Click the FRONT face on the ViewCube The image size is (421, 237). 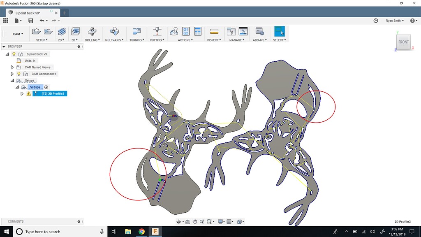[403, 42]
